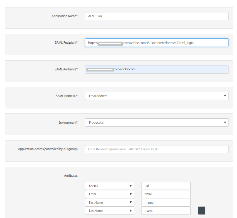The image size is (237, 218).
Task: Click the Application Access group name field
Action: [x=156, y=149]
